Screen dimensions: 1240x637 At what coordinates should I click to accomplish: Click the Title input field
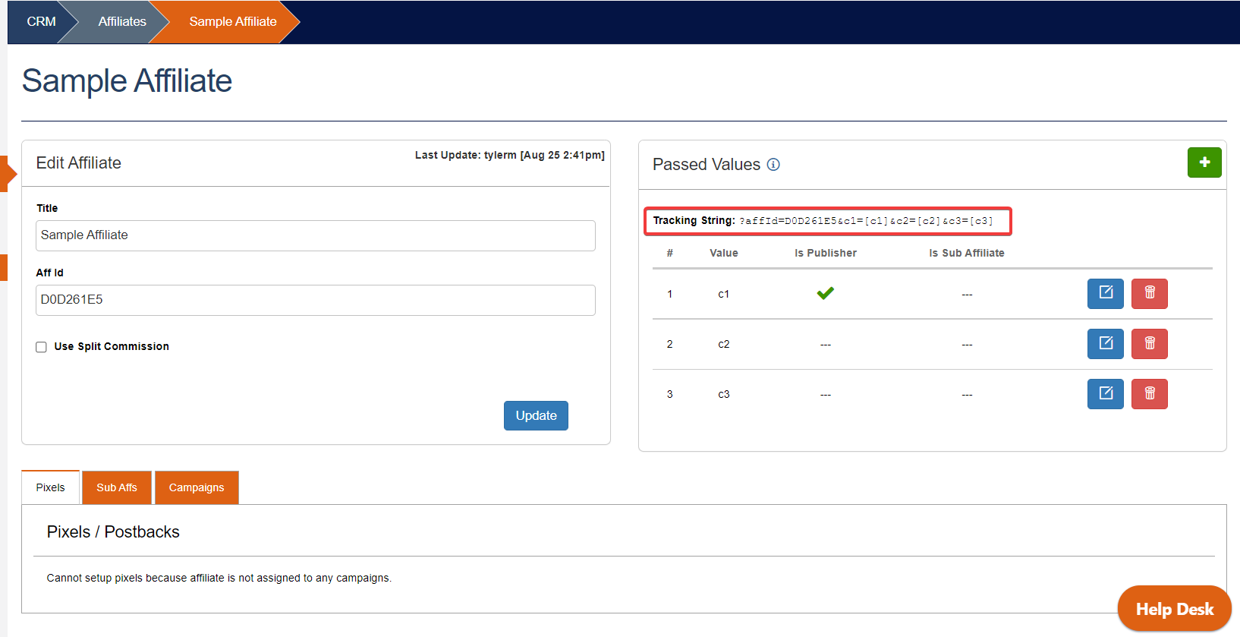pyautogui.click(x=315, y=235)
